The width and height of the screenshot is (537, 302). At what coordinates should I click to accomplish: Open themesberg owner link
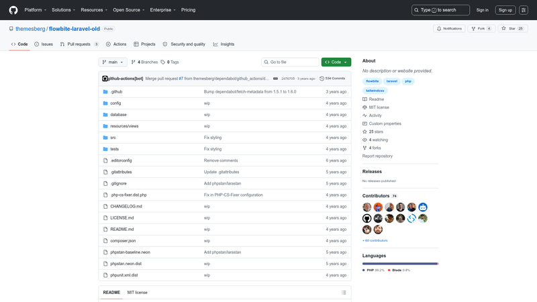[x=30, y=29]
